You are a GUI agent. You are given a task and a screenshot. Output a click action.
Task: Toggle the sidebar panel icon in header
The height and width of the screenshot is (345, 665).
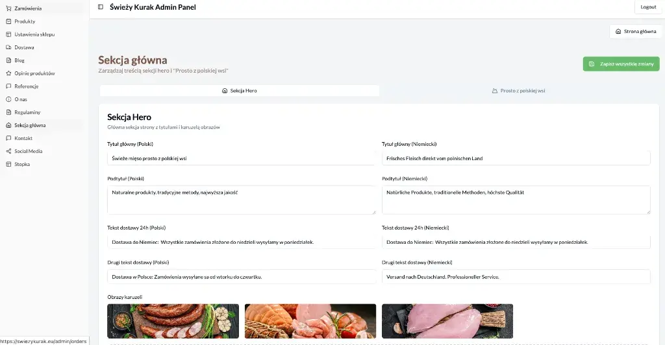tap(101, 6)
